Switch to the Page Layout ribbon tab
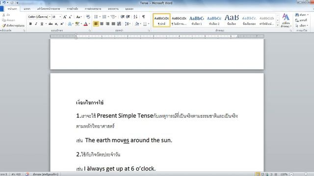Viewport: 314px width, 176px height. point(49,9)
